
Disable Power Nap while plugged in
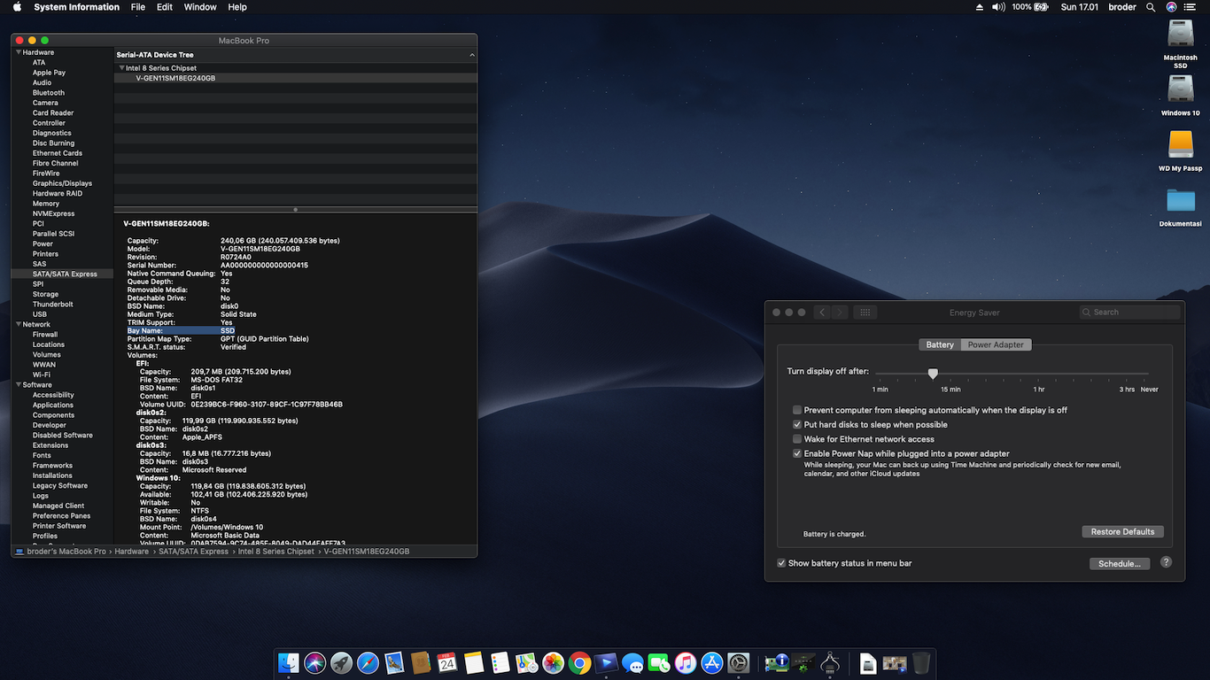tap(797, 453)
